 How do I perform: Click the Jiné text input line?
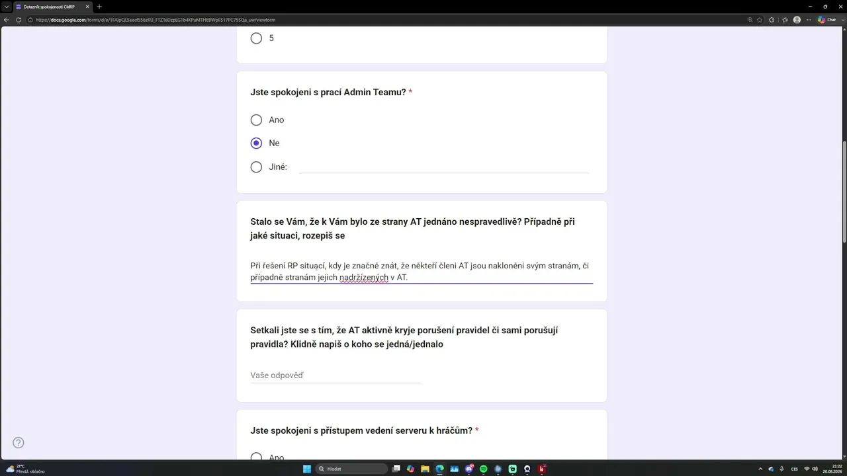click(x=444, y=167)
